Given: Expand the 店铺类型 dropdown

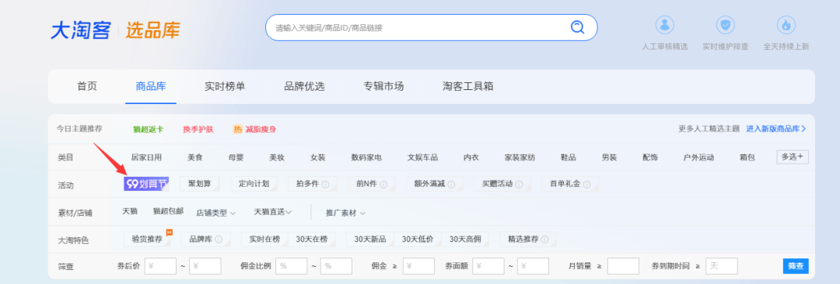Looking at the screenshot, I should pos(216,213).
